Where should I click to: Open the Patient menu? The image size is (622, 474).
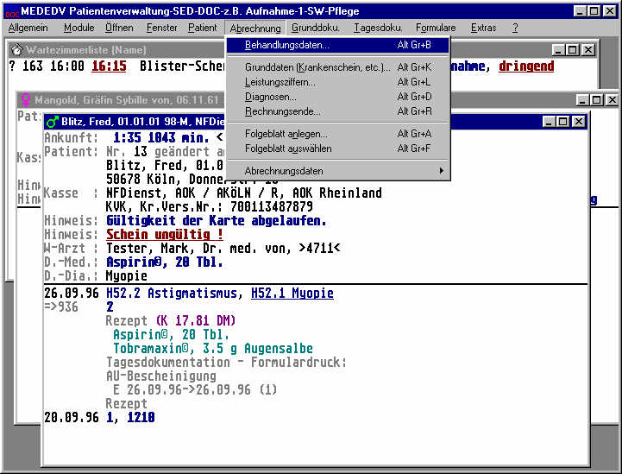pyautogui.click(x=203, y=28)
